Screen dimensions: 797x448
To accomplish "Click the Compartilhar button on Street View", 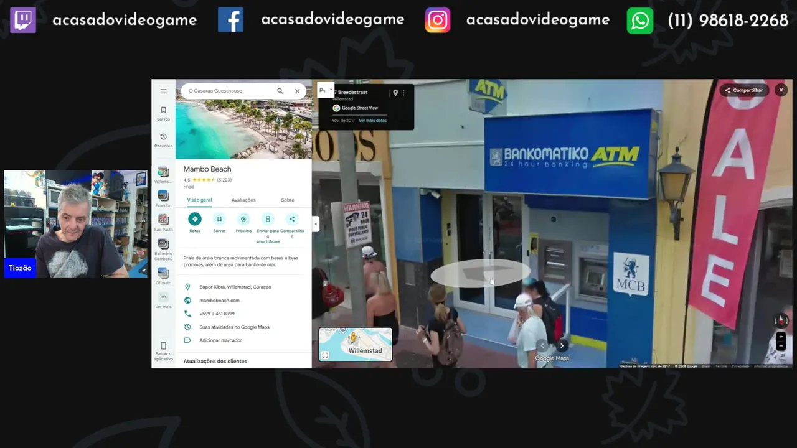I will [744, 90].
